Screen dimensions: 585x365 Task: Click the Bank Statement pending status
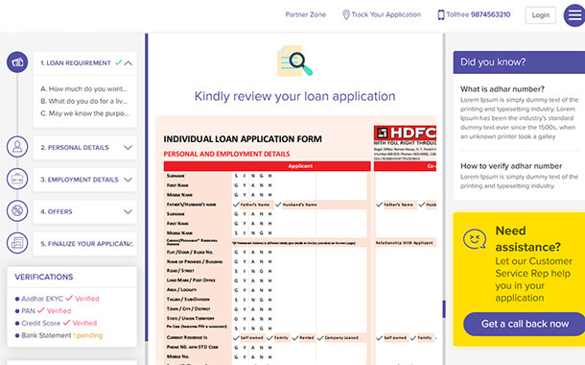pos(88,335)
